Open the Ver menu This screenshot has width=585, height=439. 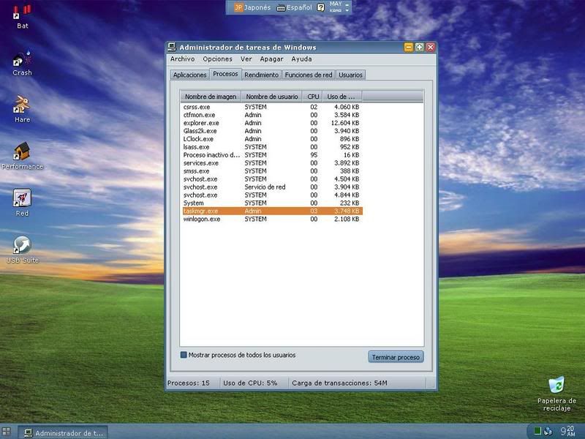pyautogui.click(x=246, y=59)
